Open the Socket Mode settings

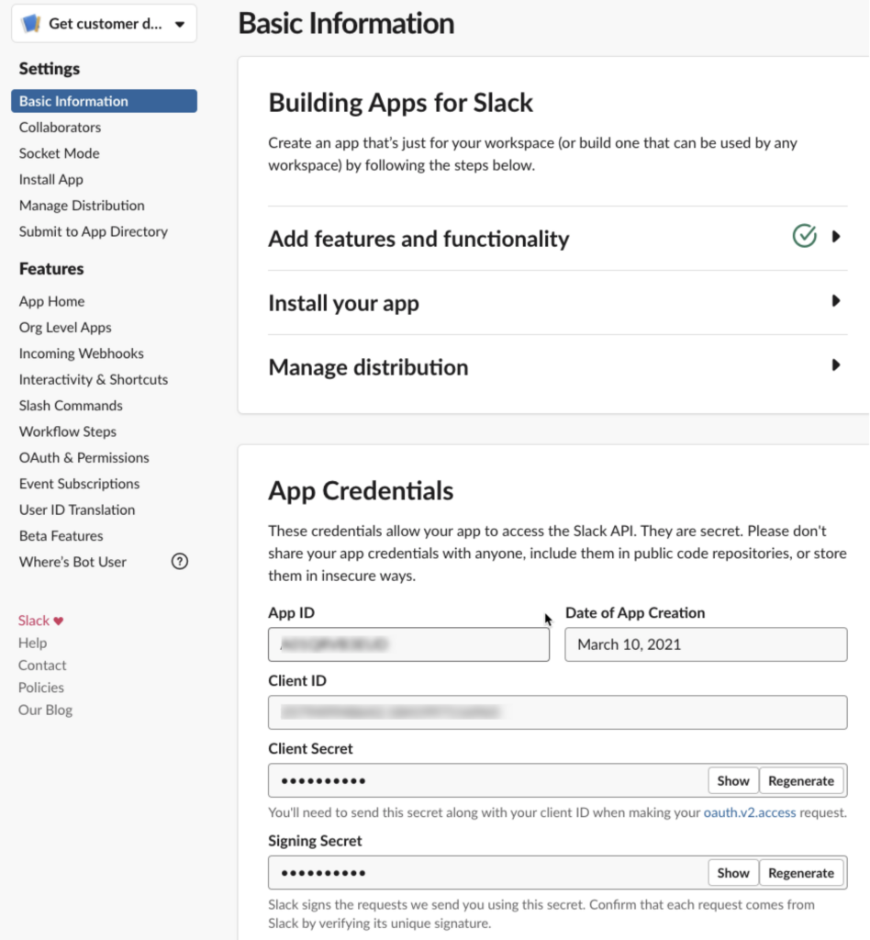pos(59,153)
